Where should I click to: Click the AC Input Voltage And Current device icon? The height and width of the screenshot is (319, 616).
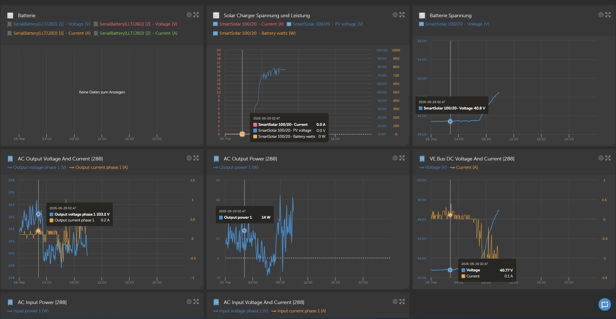pyautogui.click(x=216, y=302)
